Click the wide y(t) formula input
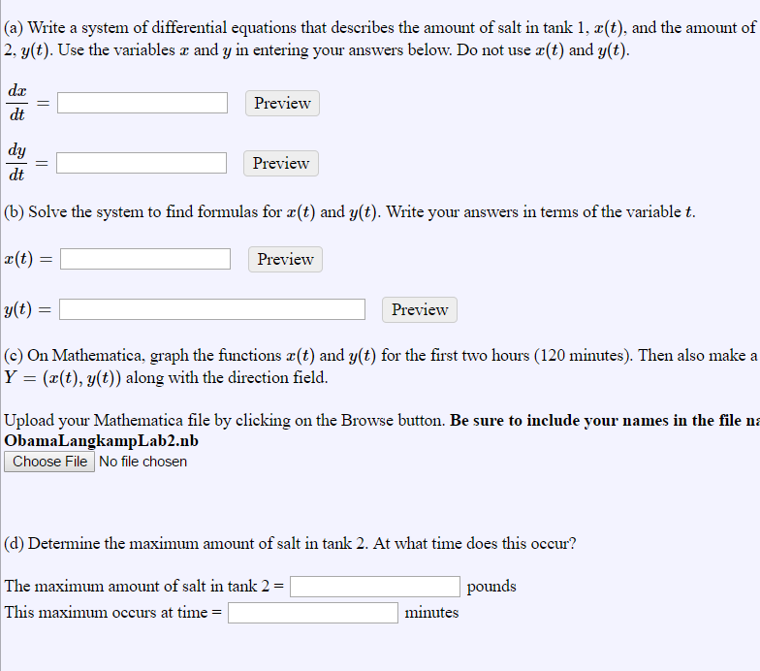Image resolution: width=760 pixels, height=671 pixels. click(x=212, y=309)
